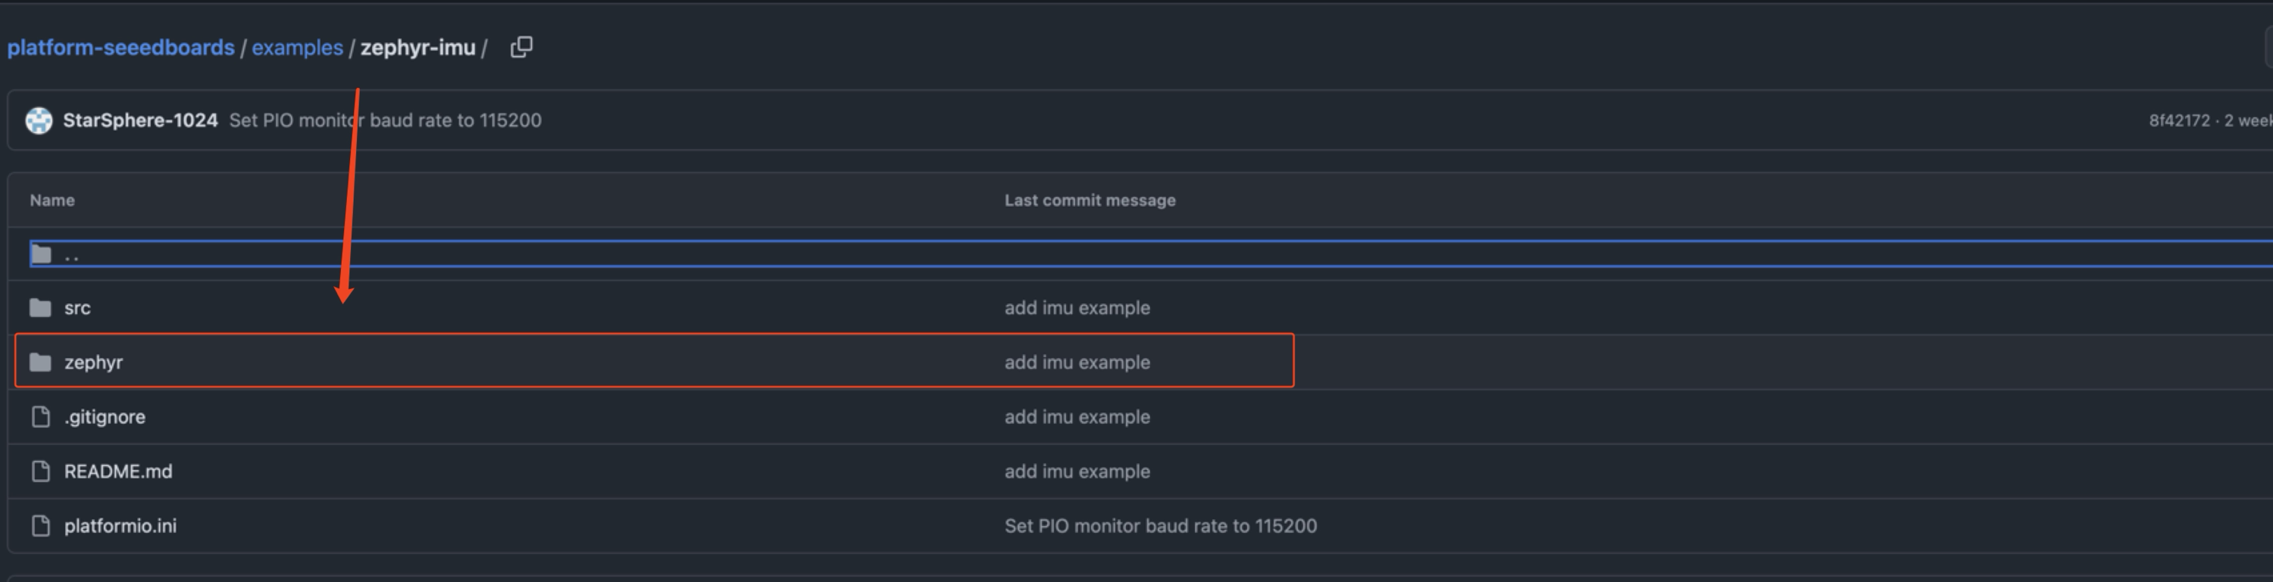Go to examples breadcrumb link
Viewport: 2273px width, 582px height.
[297, 48]
